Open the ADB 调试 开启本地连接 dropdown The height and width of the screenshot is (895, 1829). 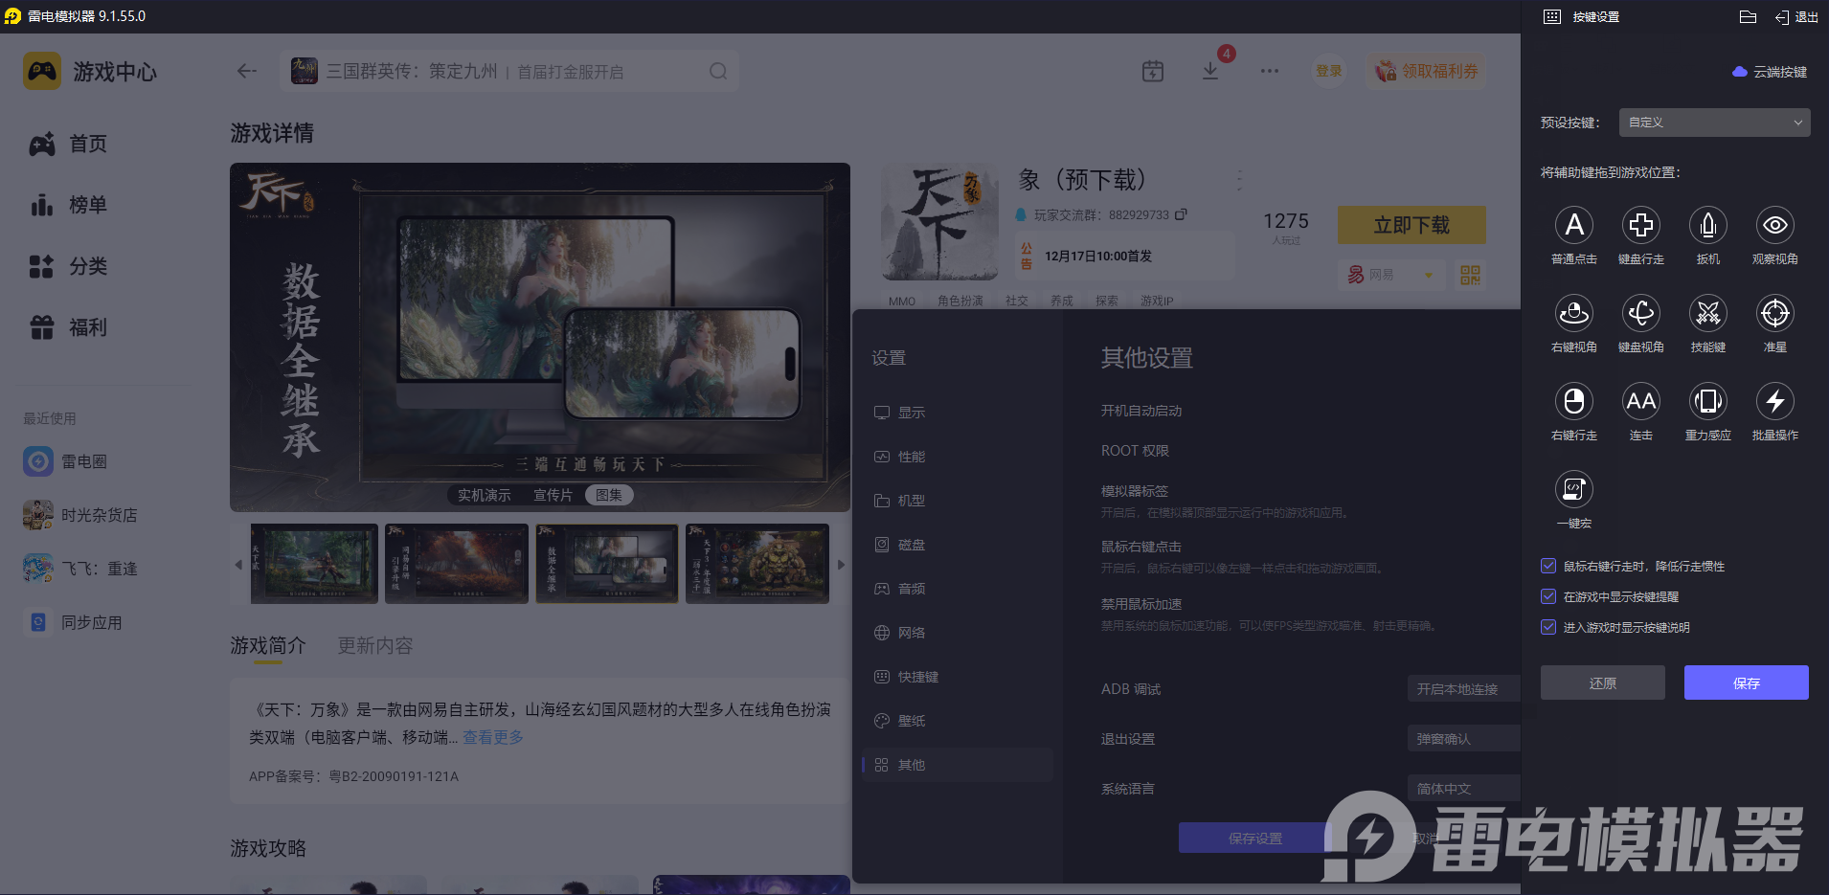coord(1463,689)
